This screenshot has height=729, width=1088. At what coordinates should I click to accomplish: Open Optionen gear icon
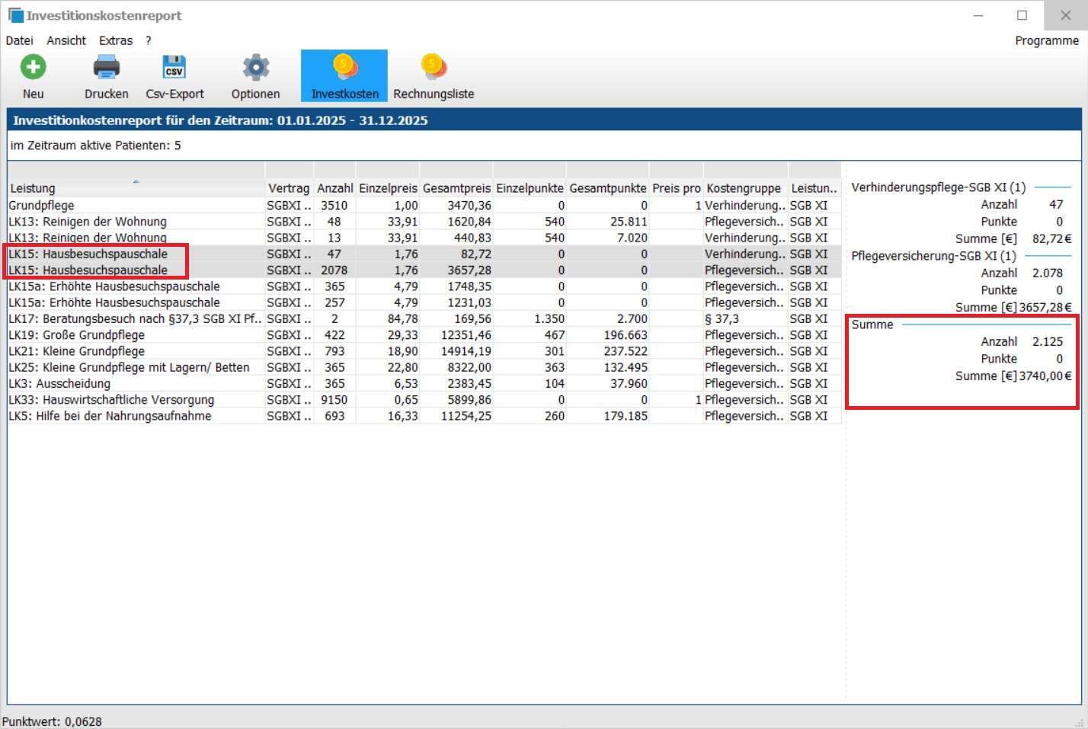tap(255, 68)
